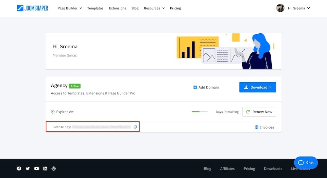Open the Dribbble icon in the footer
The image size is (327, 178).
tap(54, 169)
